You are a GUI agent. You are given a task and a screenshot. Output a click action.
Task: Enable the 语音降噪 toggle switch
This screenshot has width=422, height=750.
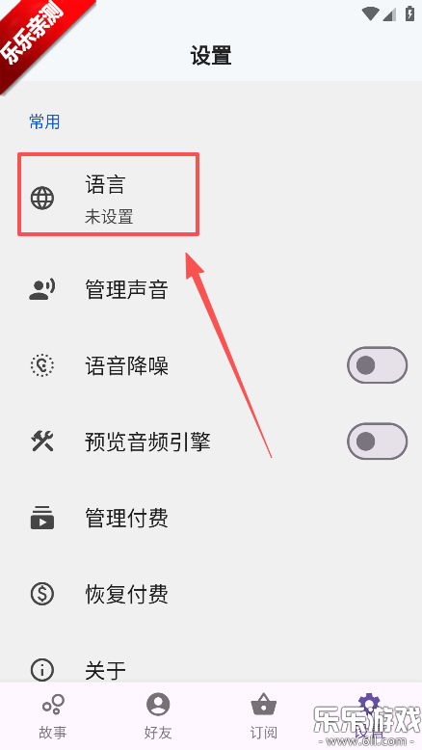tap(377, 365)
